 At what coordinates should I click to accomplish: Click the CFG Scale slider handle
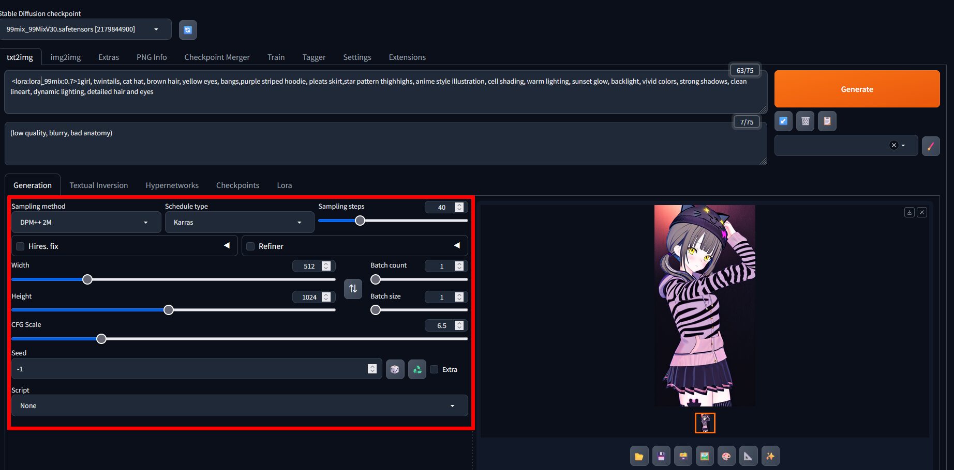[x=101, y=339]
